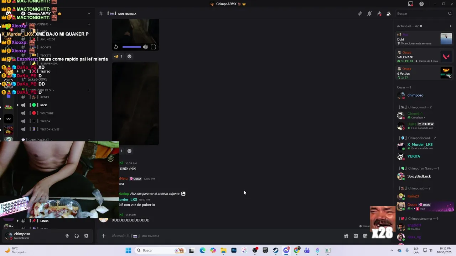The image size is (456, 256).
Task: Enter fullscreen on the video player
Action: (153, 47)
